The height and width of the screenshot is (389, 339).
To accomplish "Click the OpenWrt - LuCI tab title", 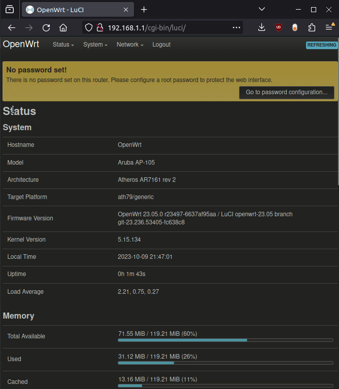I will pyautogui.click(x=60, y=10).
